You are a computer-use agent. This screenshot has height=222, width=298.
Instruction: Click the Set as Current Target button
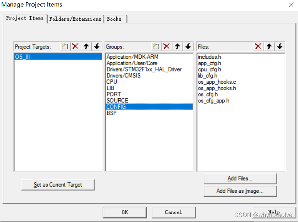[x=58, y=185]
